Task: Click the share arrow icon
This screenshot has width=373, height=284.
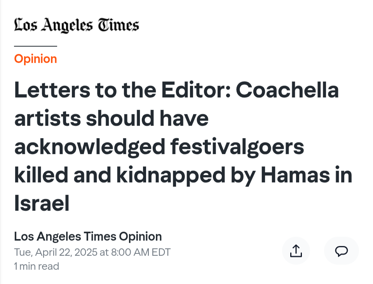Action: pos(296,251)
